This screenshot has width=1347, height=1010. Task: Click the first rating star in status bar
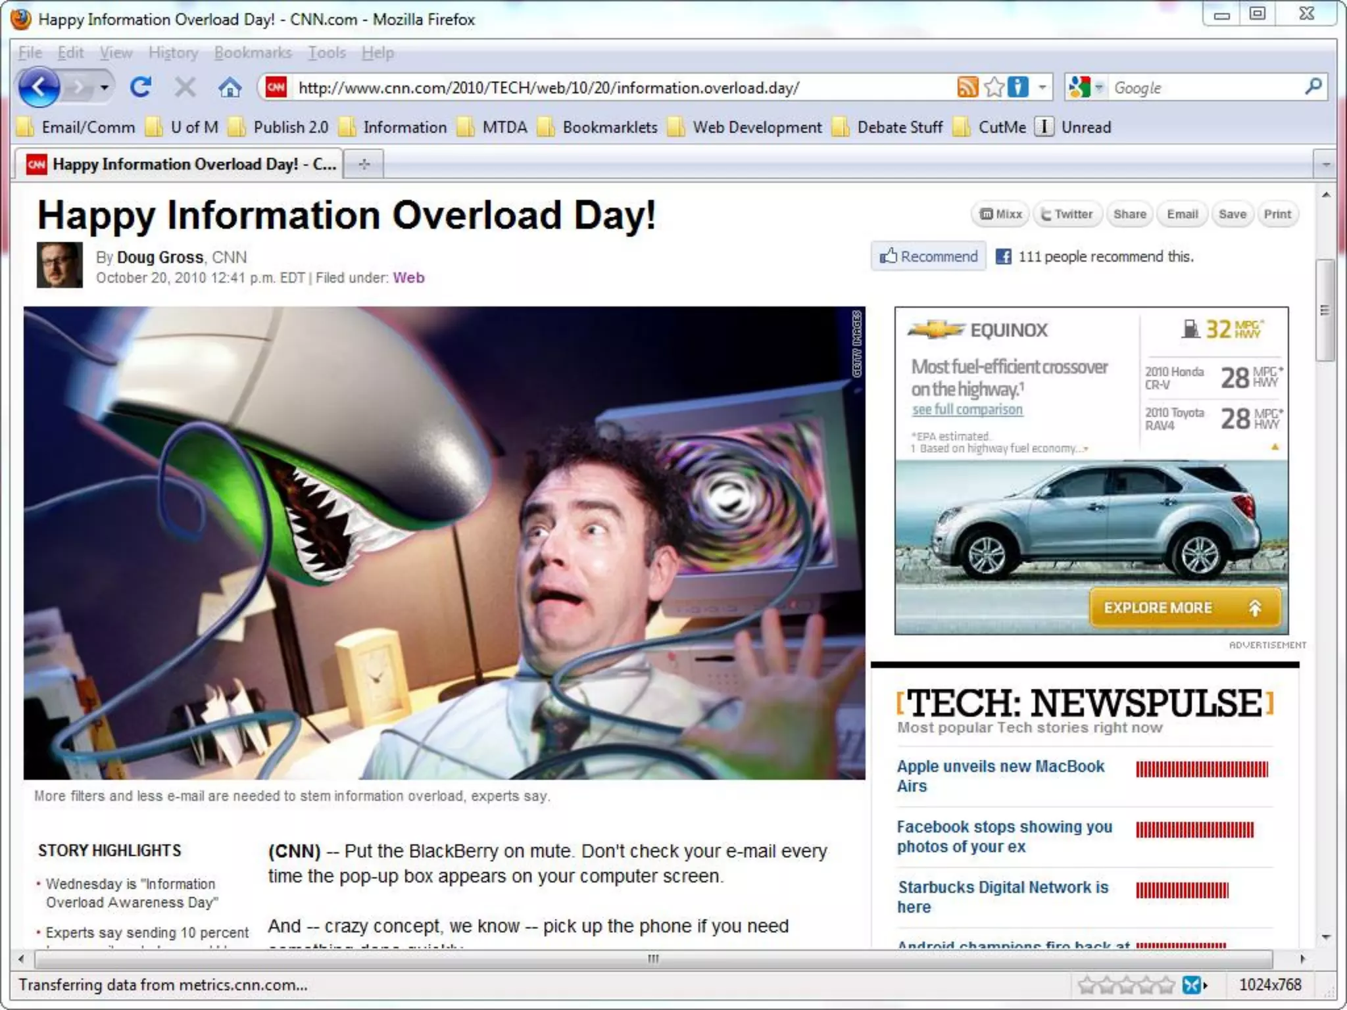tap(1088, 985)
